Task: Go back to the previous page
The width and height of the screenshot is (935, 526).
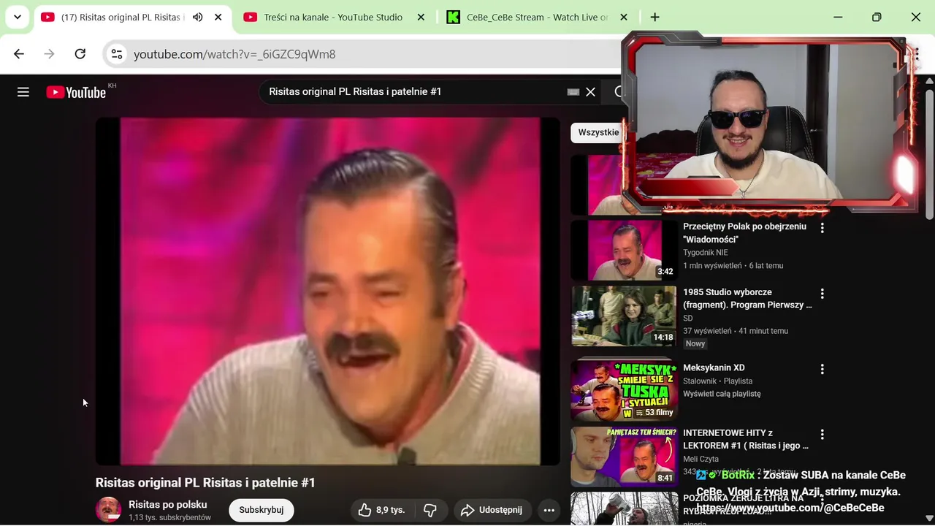Action: point(19,54)
